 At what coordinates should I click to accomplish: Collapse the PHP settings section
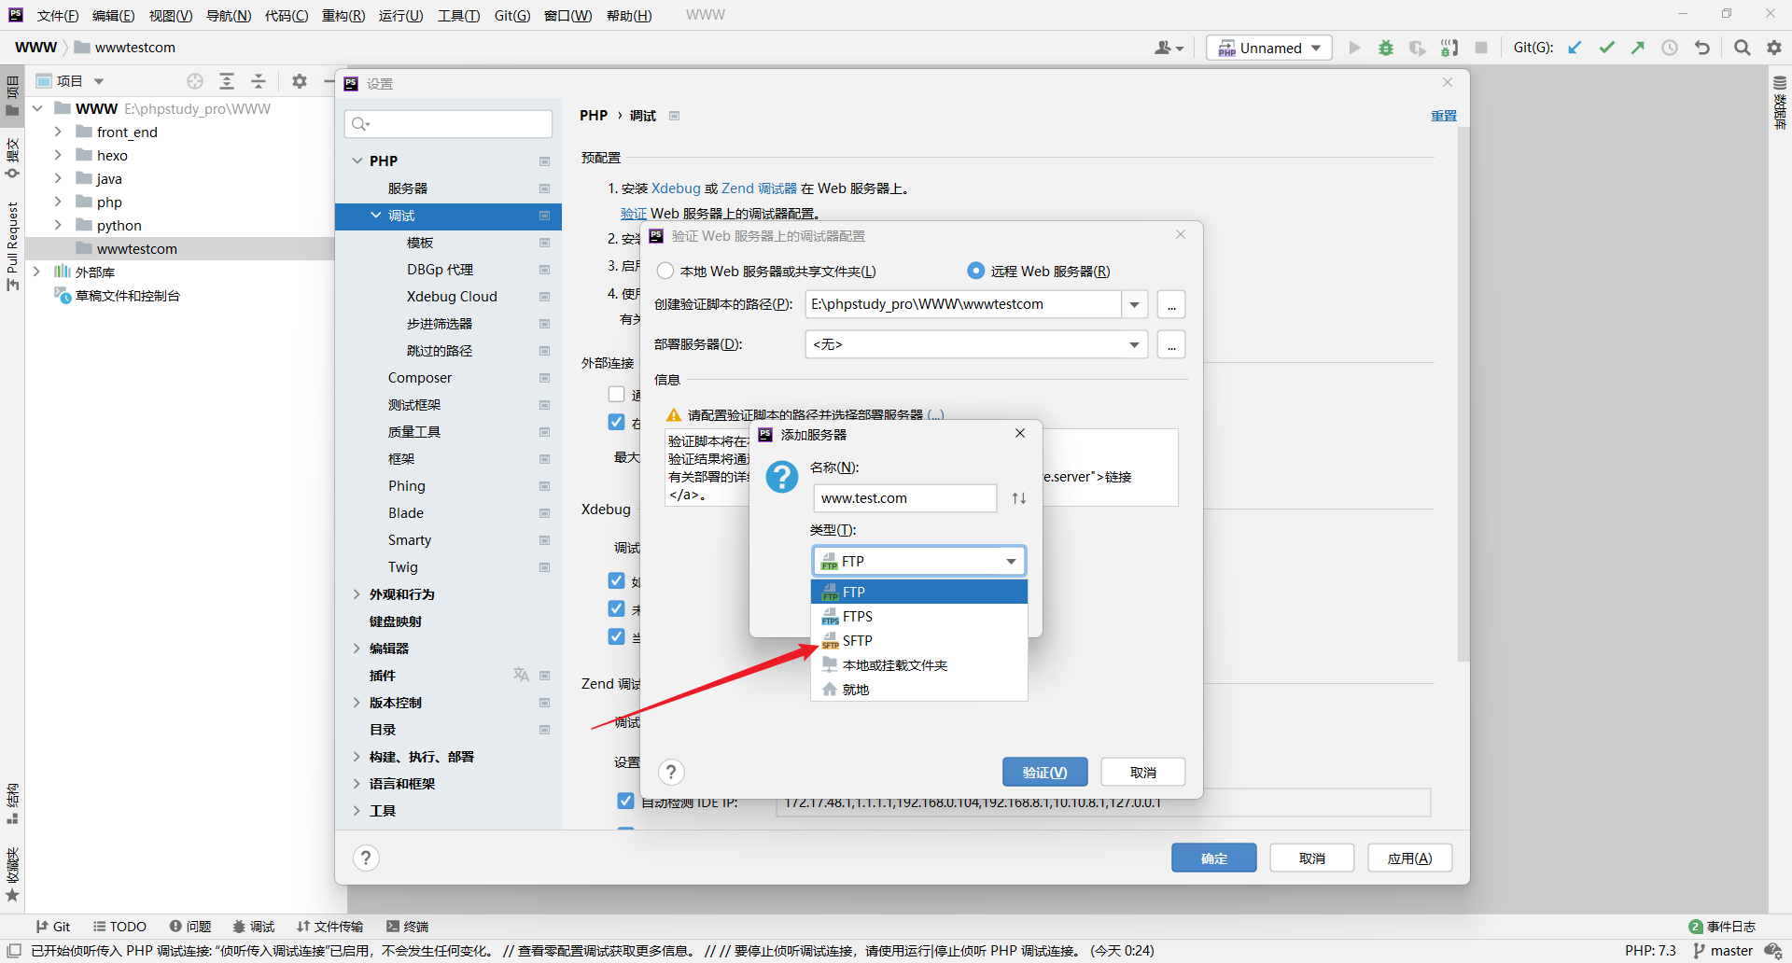357,160
